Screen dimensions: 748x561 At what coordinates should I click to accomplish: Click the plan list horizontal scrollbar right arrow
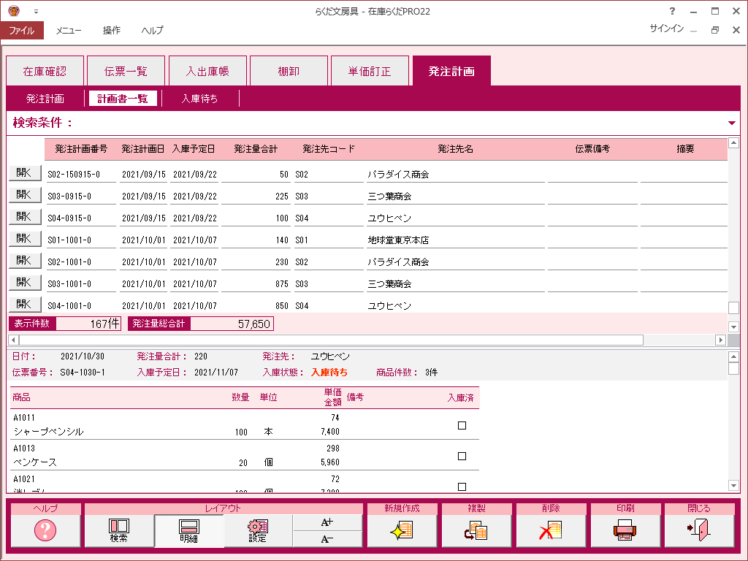tap(721, 340)
